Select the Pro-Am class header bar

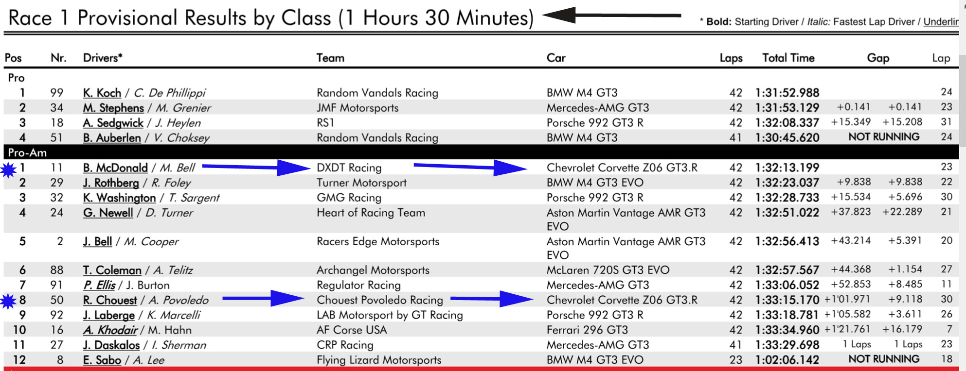coord(481,152)
